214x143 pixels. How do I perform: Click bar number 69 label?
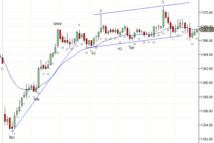coord(168,30)
